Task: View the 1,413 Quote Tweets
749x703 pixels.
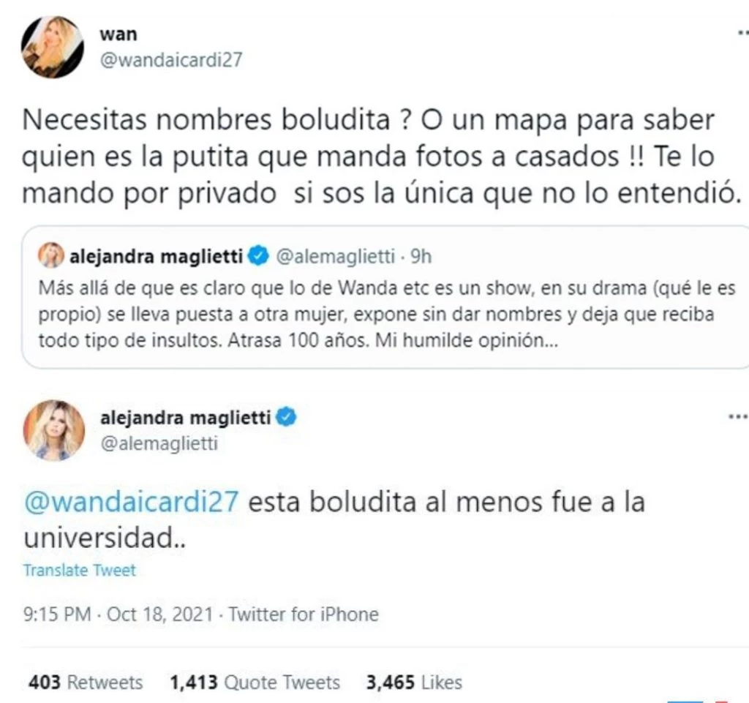Action: (255, 683)
